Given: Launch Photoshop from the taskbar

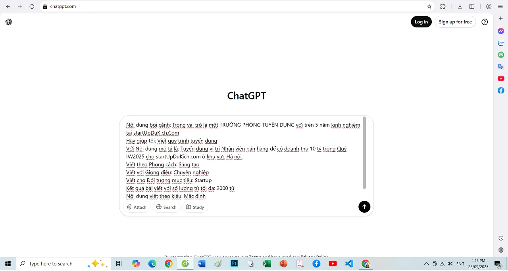Looking at the screenshot, I should pos(234,263).
